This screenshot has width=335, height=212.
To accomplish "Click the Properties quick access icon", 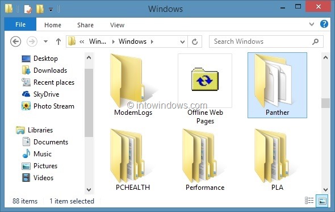I will [28, 9].
